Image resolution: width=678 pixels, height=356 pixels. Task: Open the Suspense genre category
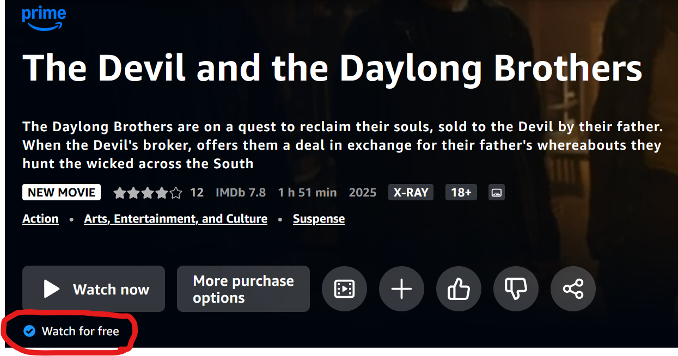[319, 218]
